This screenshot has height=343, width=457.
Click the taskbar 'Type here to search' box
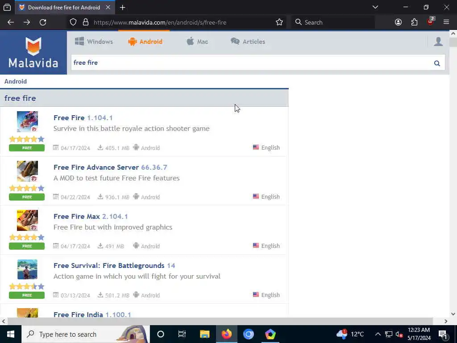tap(86, 334)
